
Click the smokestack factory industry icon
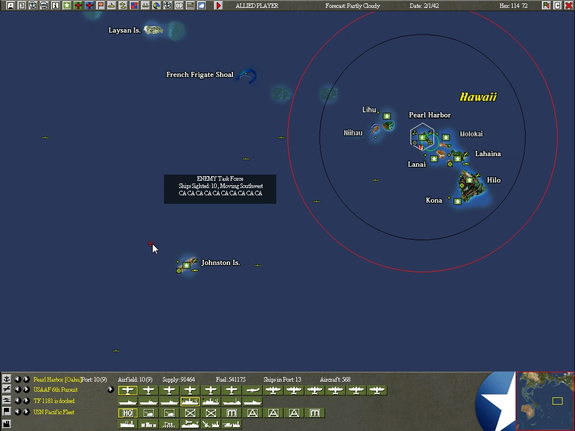[127, 424]
